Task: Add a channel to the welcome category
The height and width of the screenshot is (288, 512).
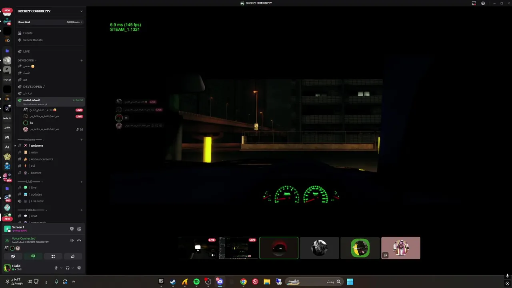Action: tap(82, 140)
